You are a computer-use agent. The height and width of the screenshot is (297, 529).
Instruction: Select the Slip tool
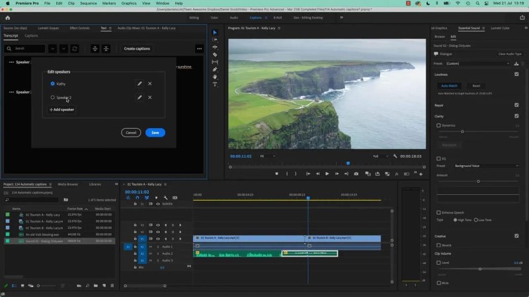click(x=215, y=62)
